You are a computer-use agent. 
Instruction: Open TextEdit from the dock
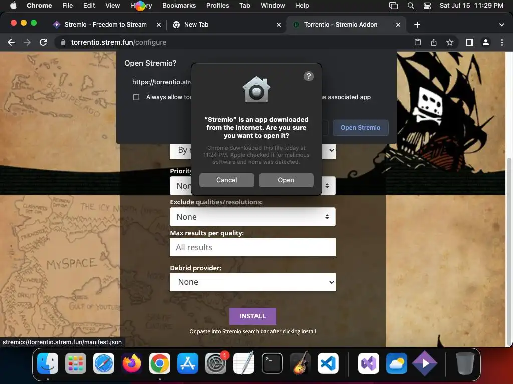coord(244,363)
